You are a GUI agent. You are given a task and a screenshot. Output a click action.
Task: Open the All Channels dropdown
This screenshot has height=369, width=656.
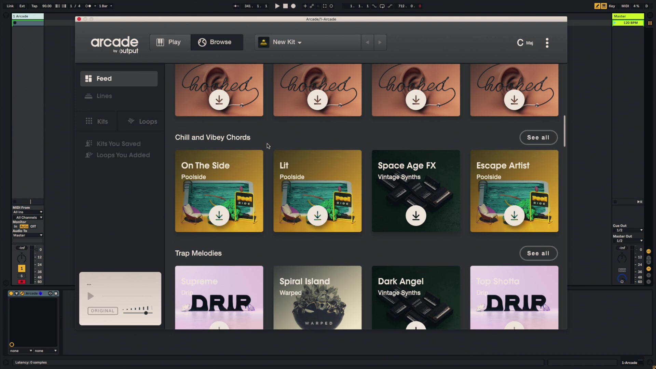(x=28, y=217)
